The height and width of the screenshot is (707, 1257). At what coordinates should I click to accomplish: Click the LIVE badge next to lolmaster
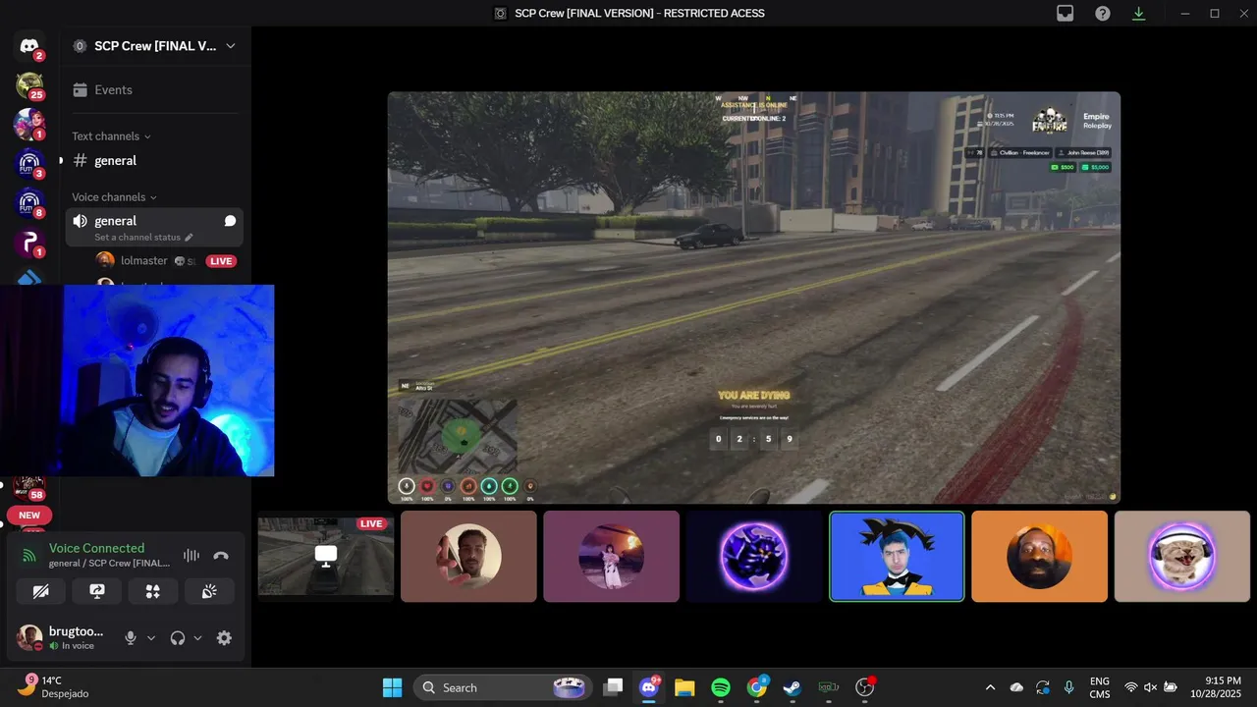click(x=221, y=261)
